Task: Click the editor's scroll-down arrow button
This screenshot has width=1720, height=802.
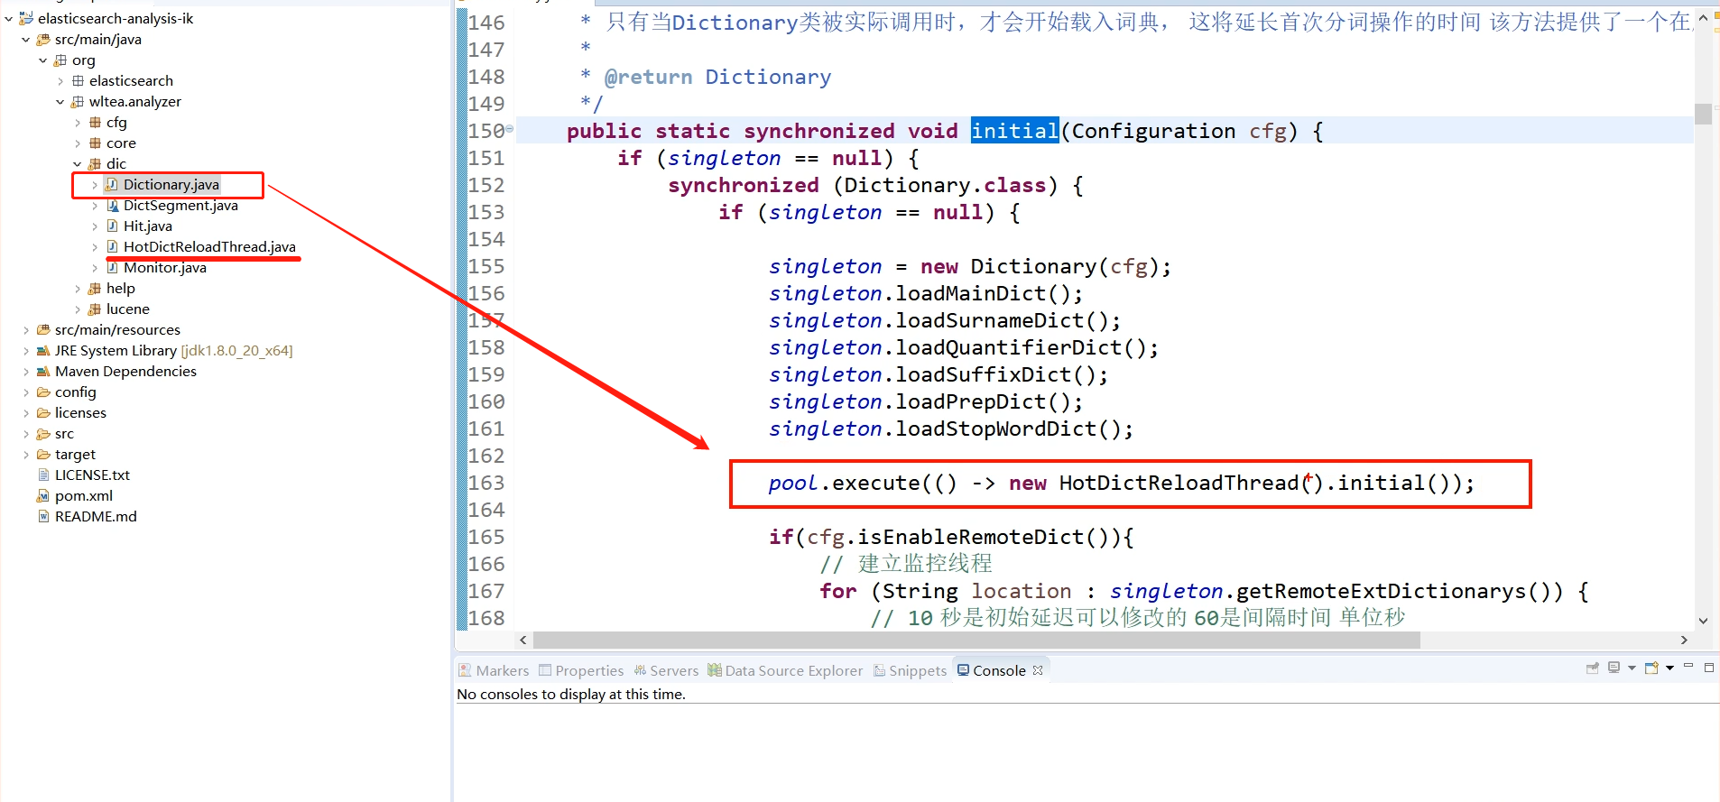Action: (1703, 621)
